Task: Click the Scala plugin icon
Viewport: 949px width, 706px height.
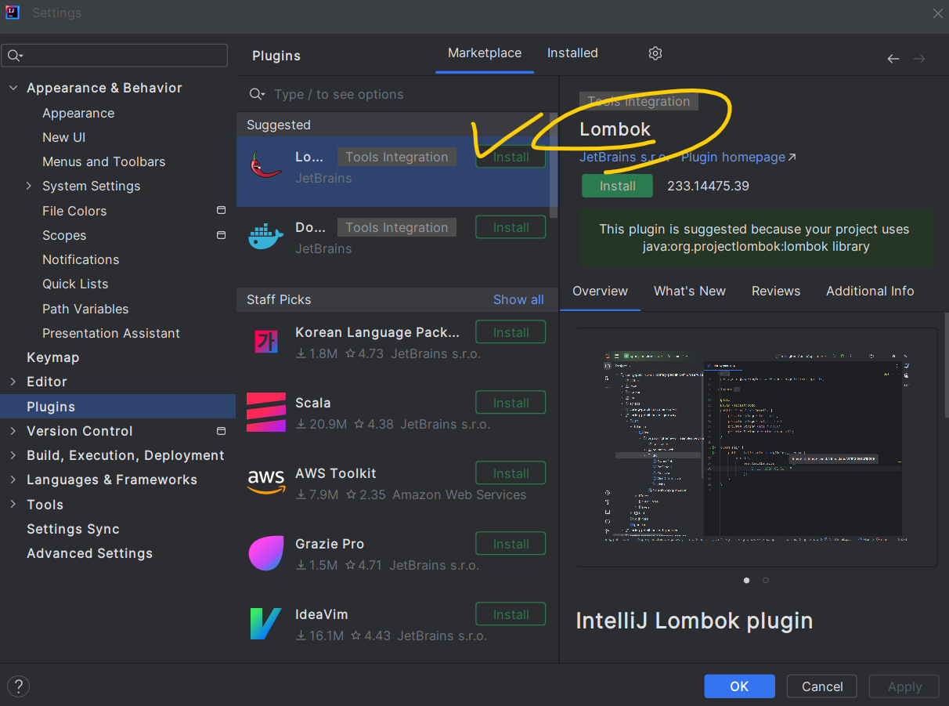Action: click(x=266, y=412)
